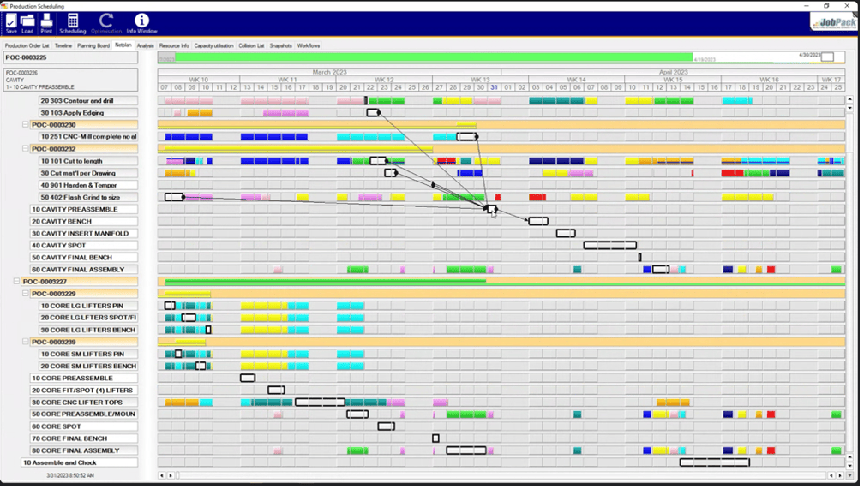Select row 30 CORE LG LIFTERS BENCH

tap(88, 331)
